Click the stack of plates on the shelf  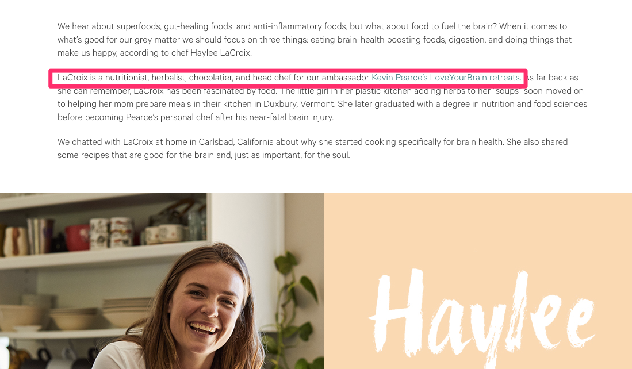(126, 312)
